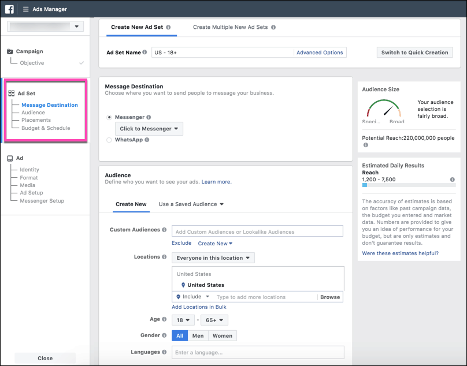
Task: Show info icon beside Gender label
Action: click(x=164, y=335)
